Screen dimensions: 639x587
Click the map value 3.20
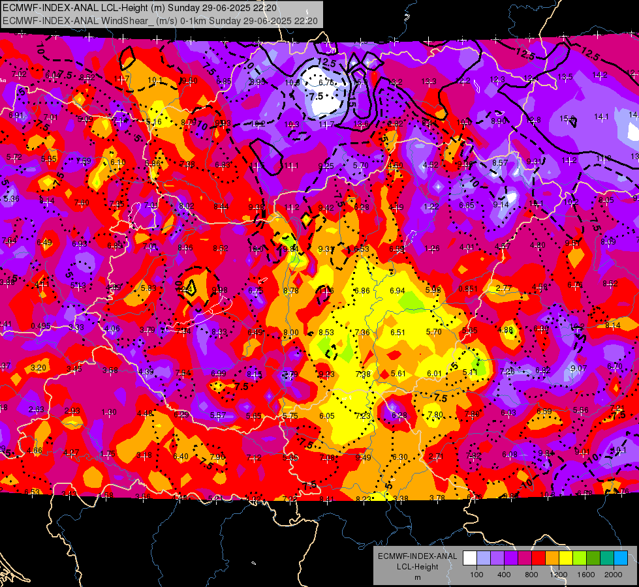(x=39, y=368)
